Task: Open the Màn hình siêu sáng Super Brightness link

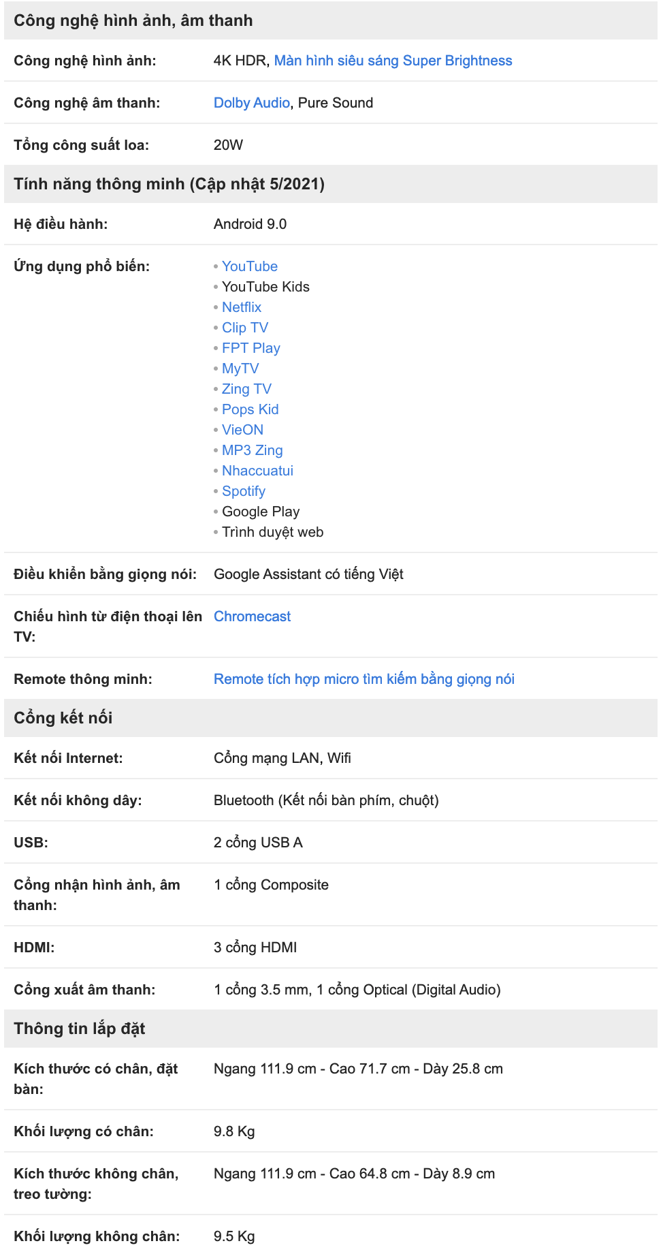Action: tap(393, 61)
